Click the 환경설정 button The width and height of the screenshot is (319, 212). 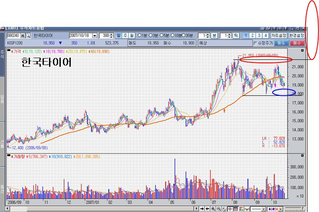click(296, 36)
